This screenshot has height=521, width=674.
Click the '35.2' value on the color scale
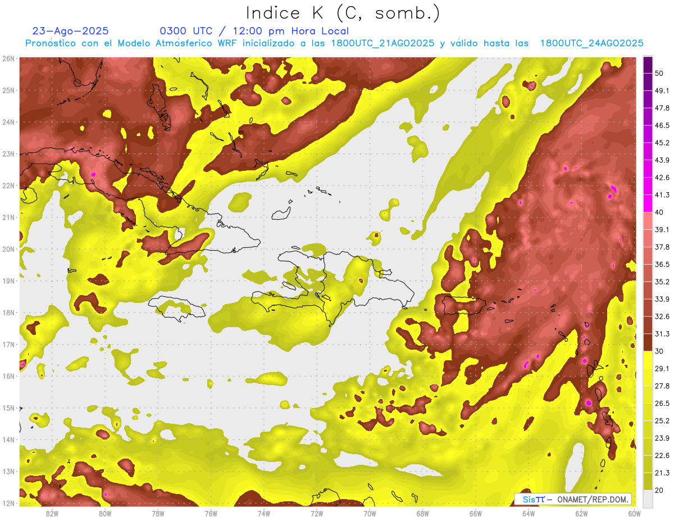pyautogui.click(x=662, y=282)
